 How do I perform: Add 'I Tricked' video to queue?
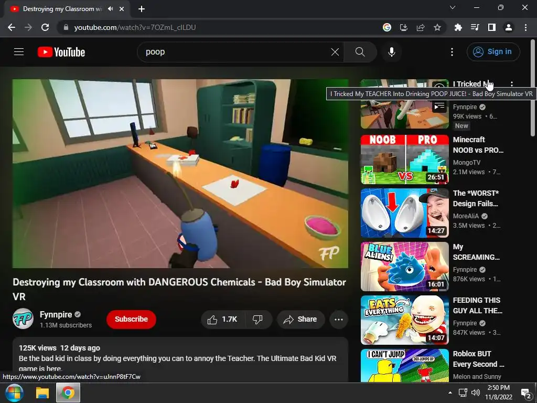pos(439,107)
